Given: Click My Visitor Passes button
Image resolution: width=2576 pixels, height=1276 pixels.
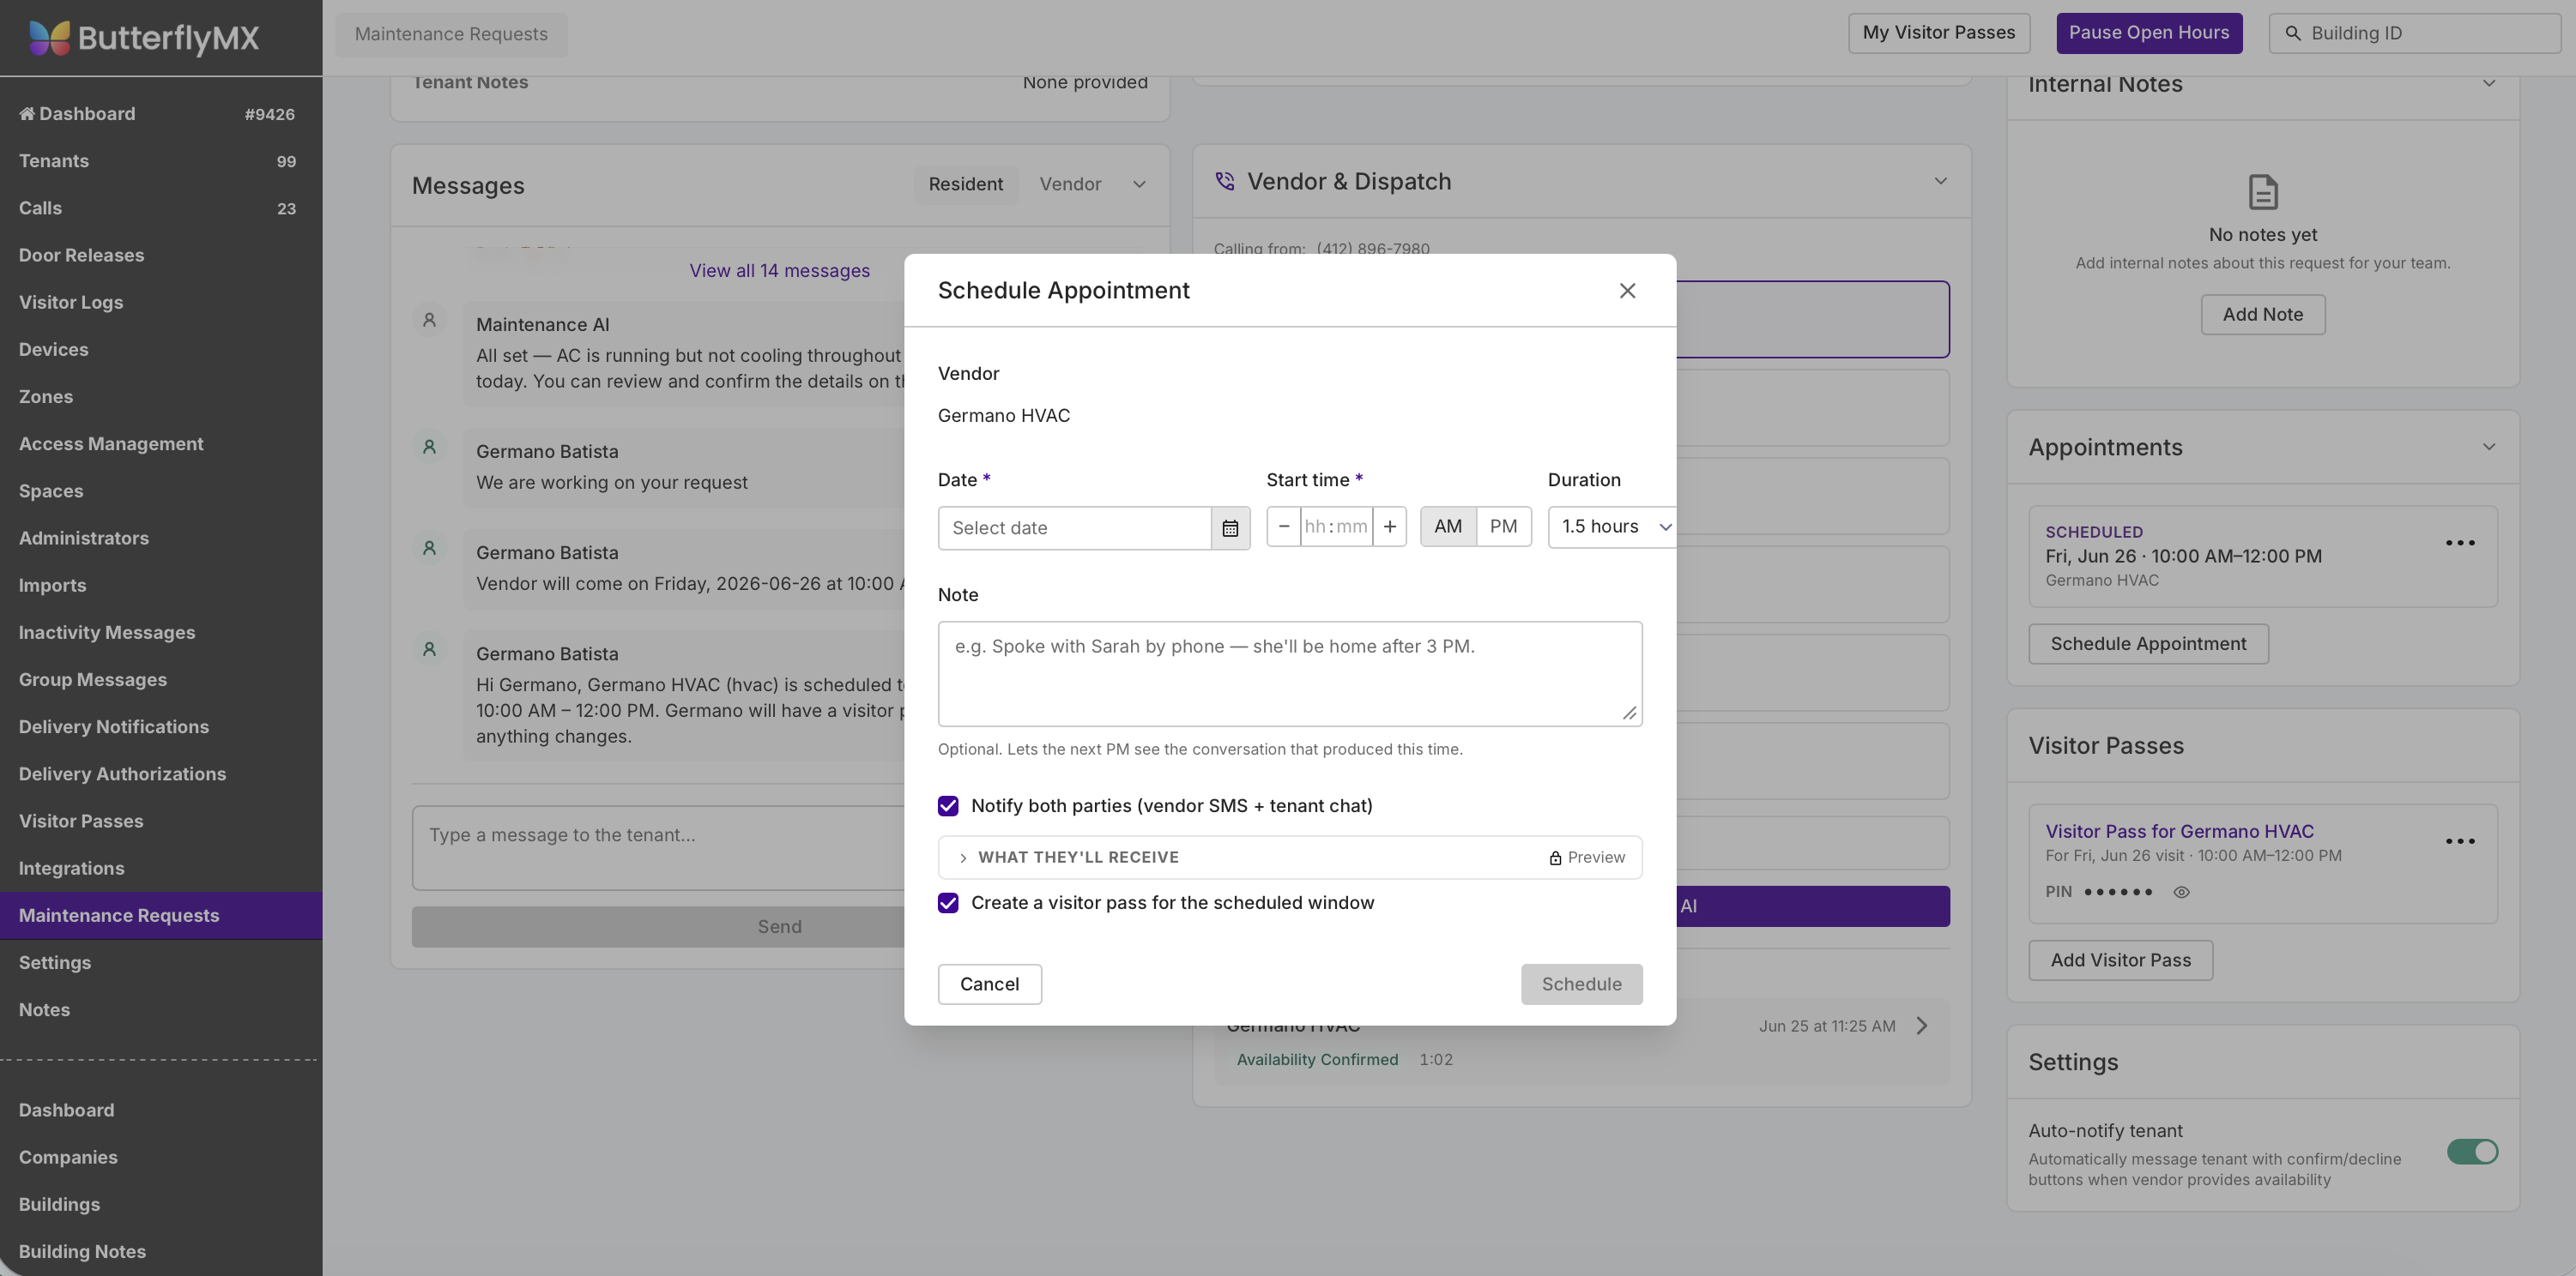Looking at the screenshot, I should 1938,33.
